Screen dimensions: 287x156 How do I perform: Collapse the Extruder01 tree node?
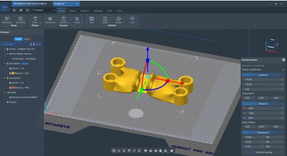tap(5, 63)
